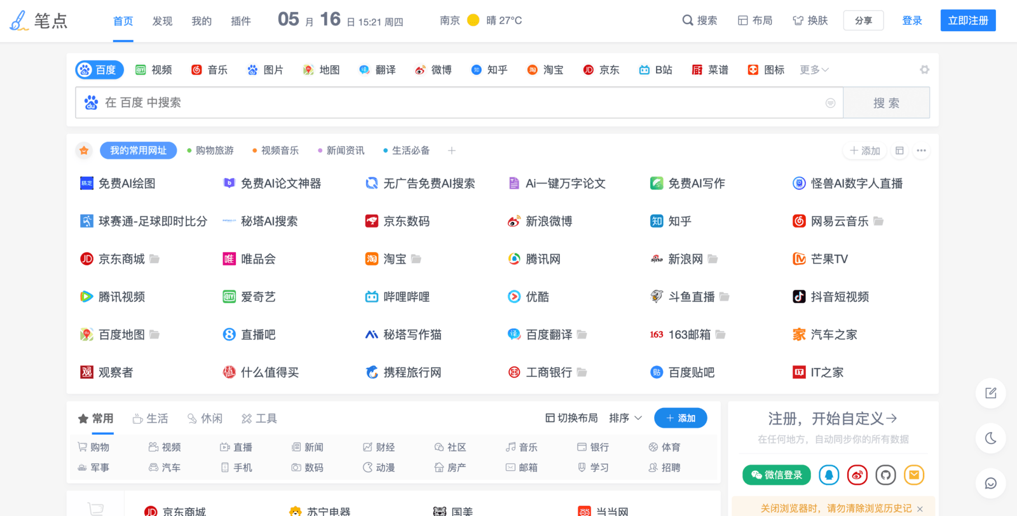1017x516 pixels.
Task: Switch to 工具 category tab
Action: coord(259,418)
